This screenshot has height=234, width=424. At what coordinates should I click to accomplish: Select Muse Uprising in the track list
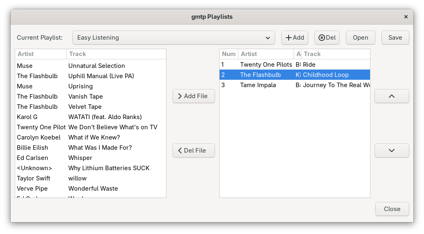[x=91, y=86]
